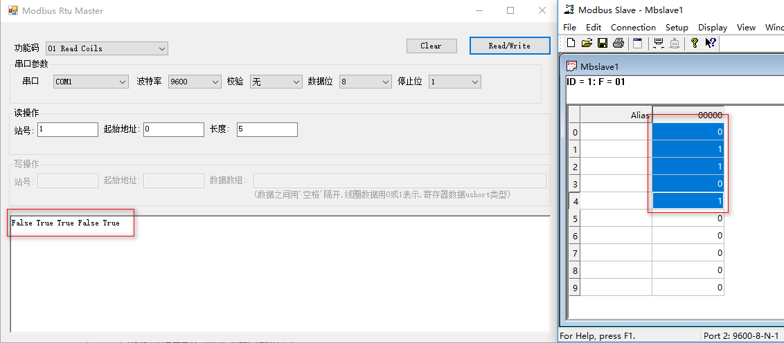
Task: Maximize the Modbus Rtu Master window
Action: tap(510, 10)
